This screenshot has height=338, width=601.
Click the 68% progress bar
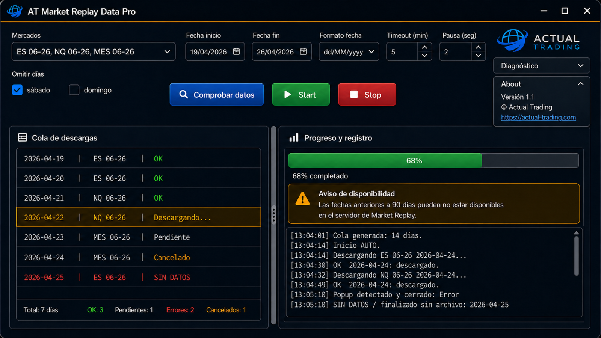click(x=433, y=160)
